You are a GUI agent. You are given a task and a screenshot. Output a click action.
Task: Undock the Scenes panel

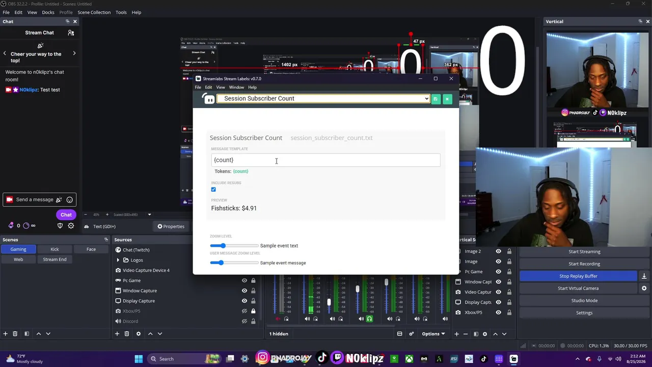(x=106, y=240)
